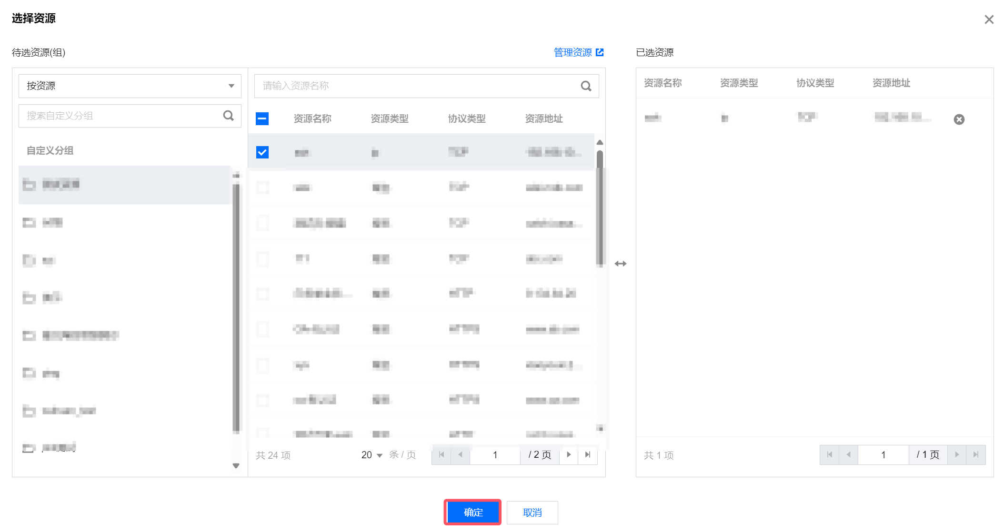
Task: Jump to last page in candidate list
Action: (588, 455)
